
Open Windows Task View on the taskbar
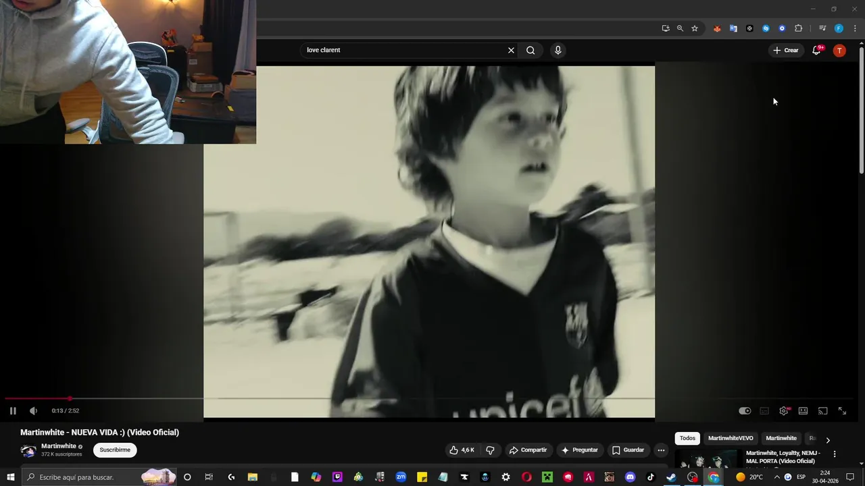click(x=209, y=477)
